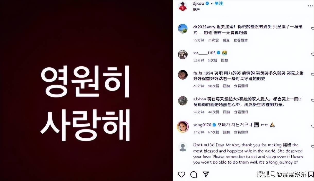Screen dimensions: 314x181
Task: Click djkoo username in header
Action: click(198, 4)
